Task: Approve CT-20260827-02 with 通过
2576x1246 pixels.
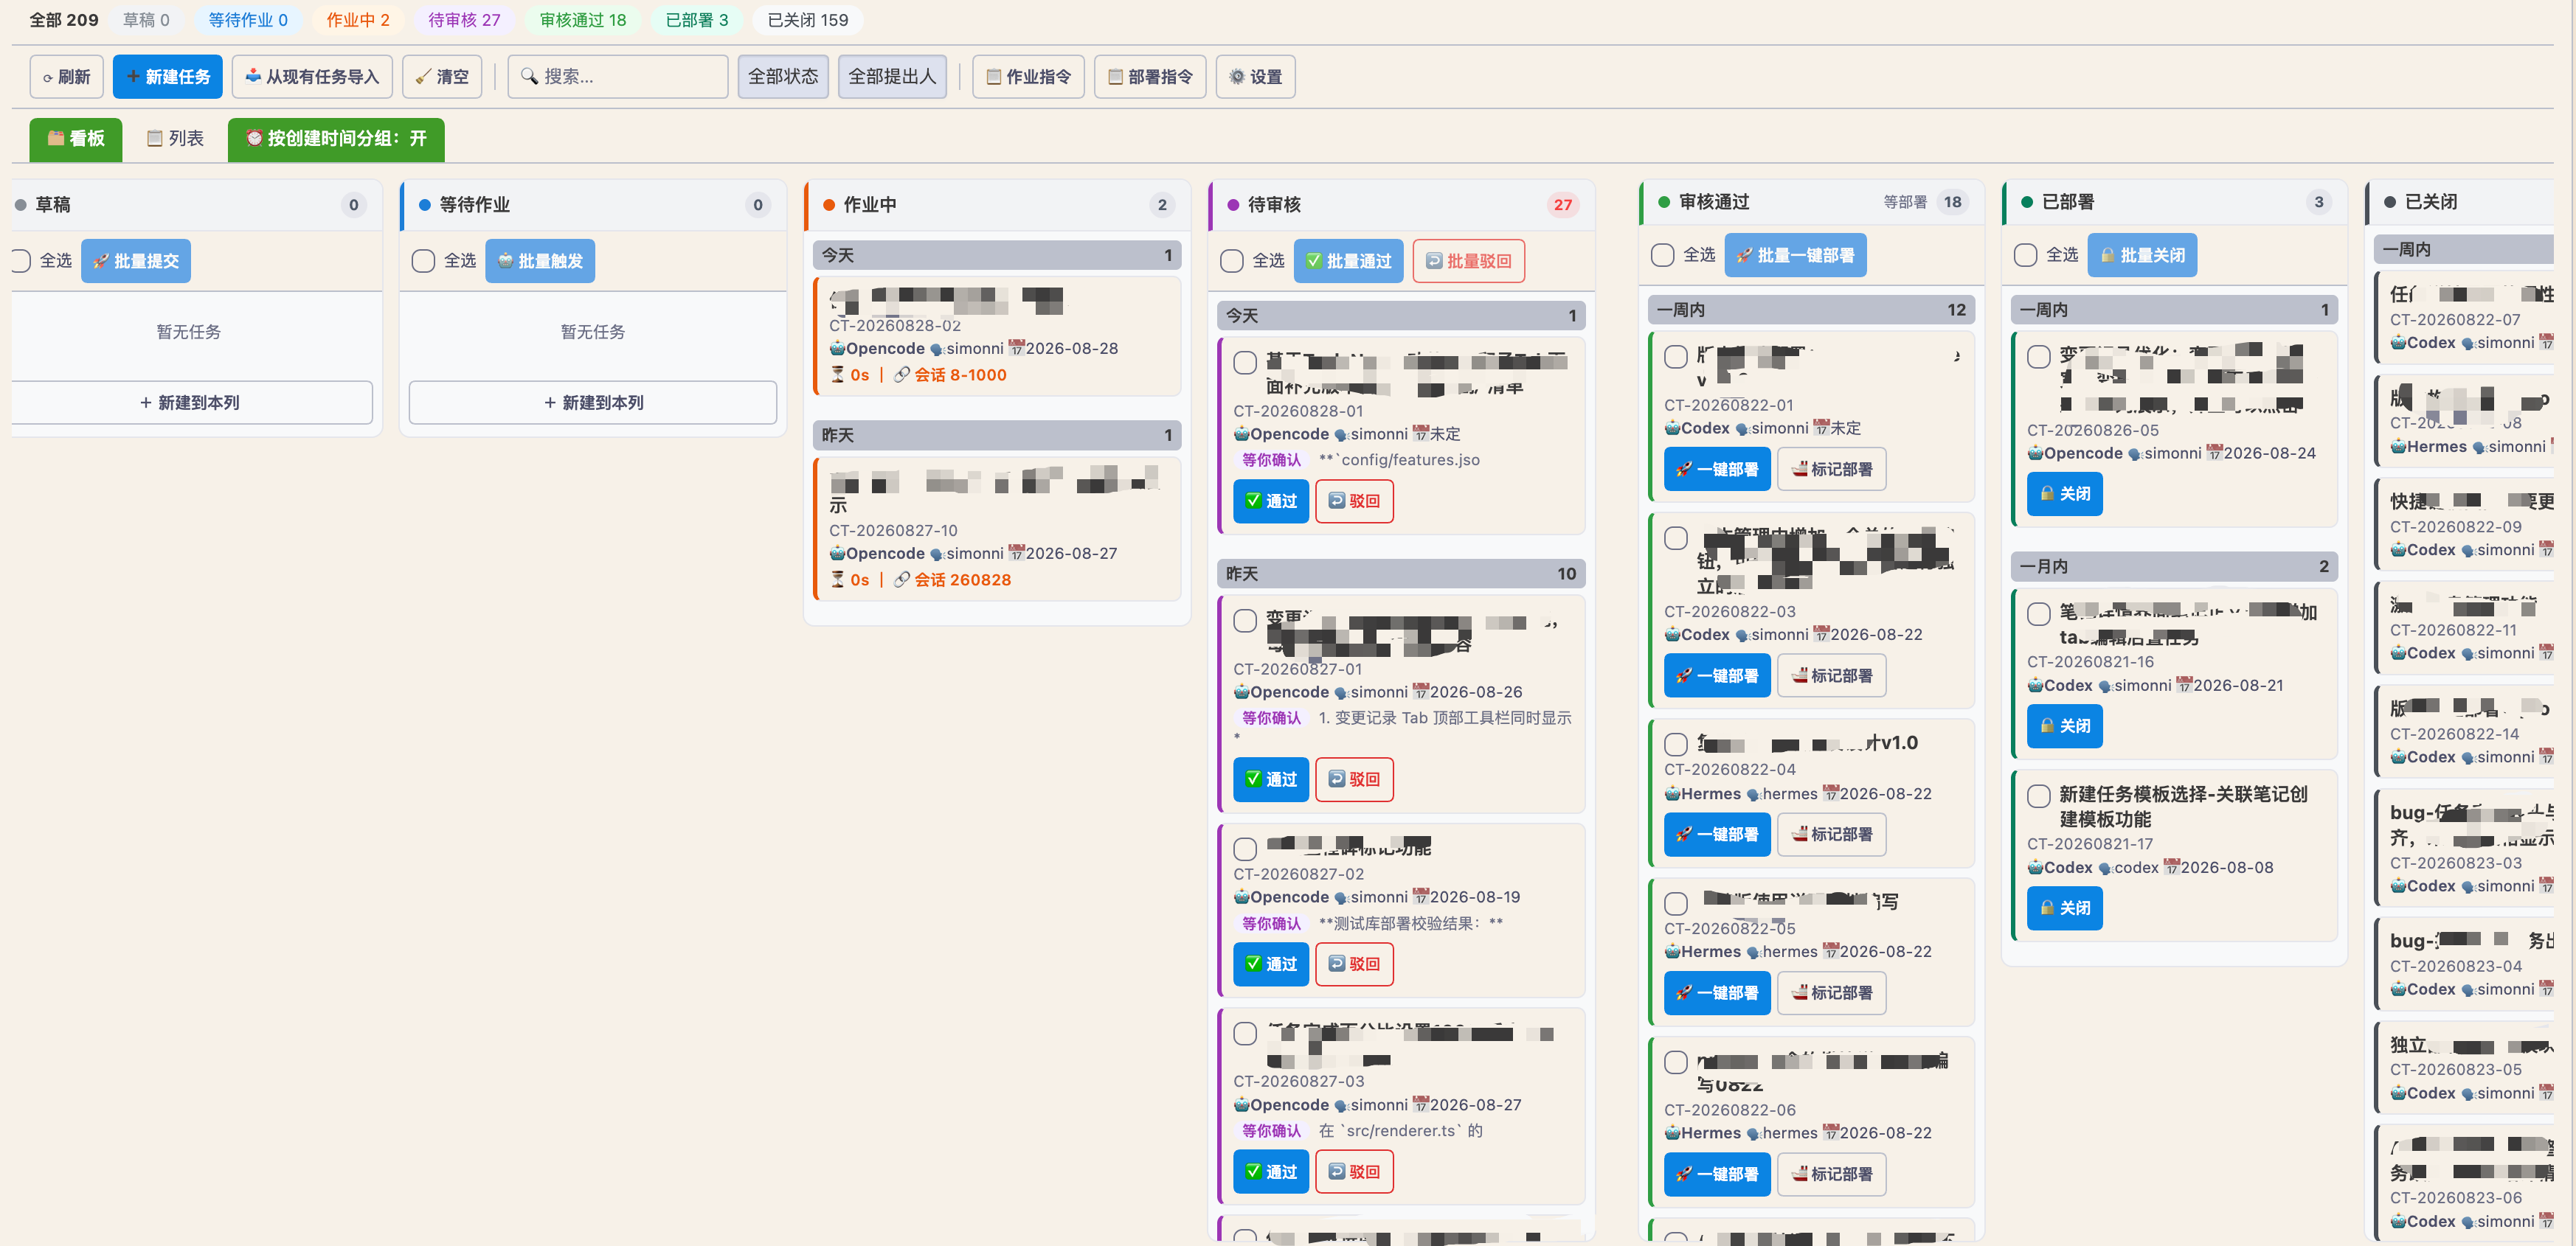Action: coord(1271,964)
